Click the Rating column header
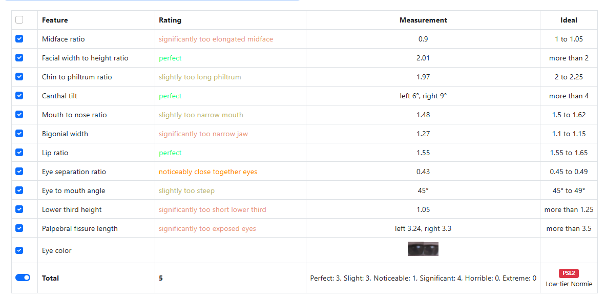 170,20
